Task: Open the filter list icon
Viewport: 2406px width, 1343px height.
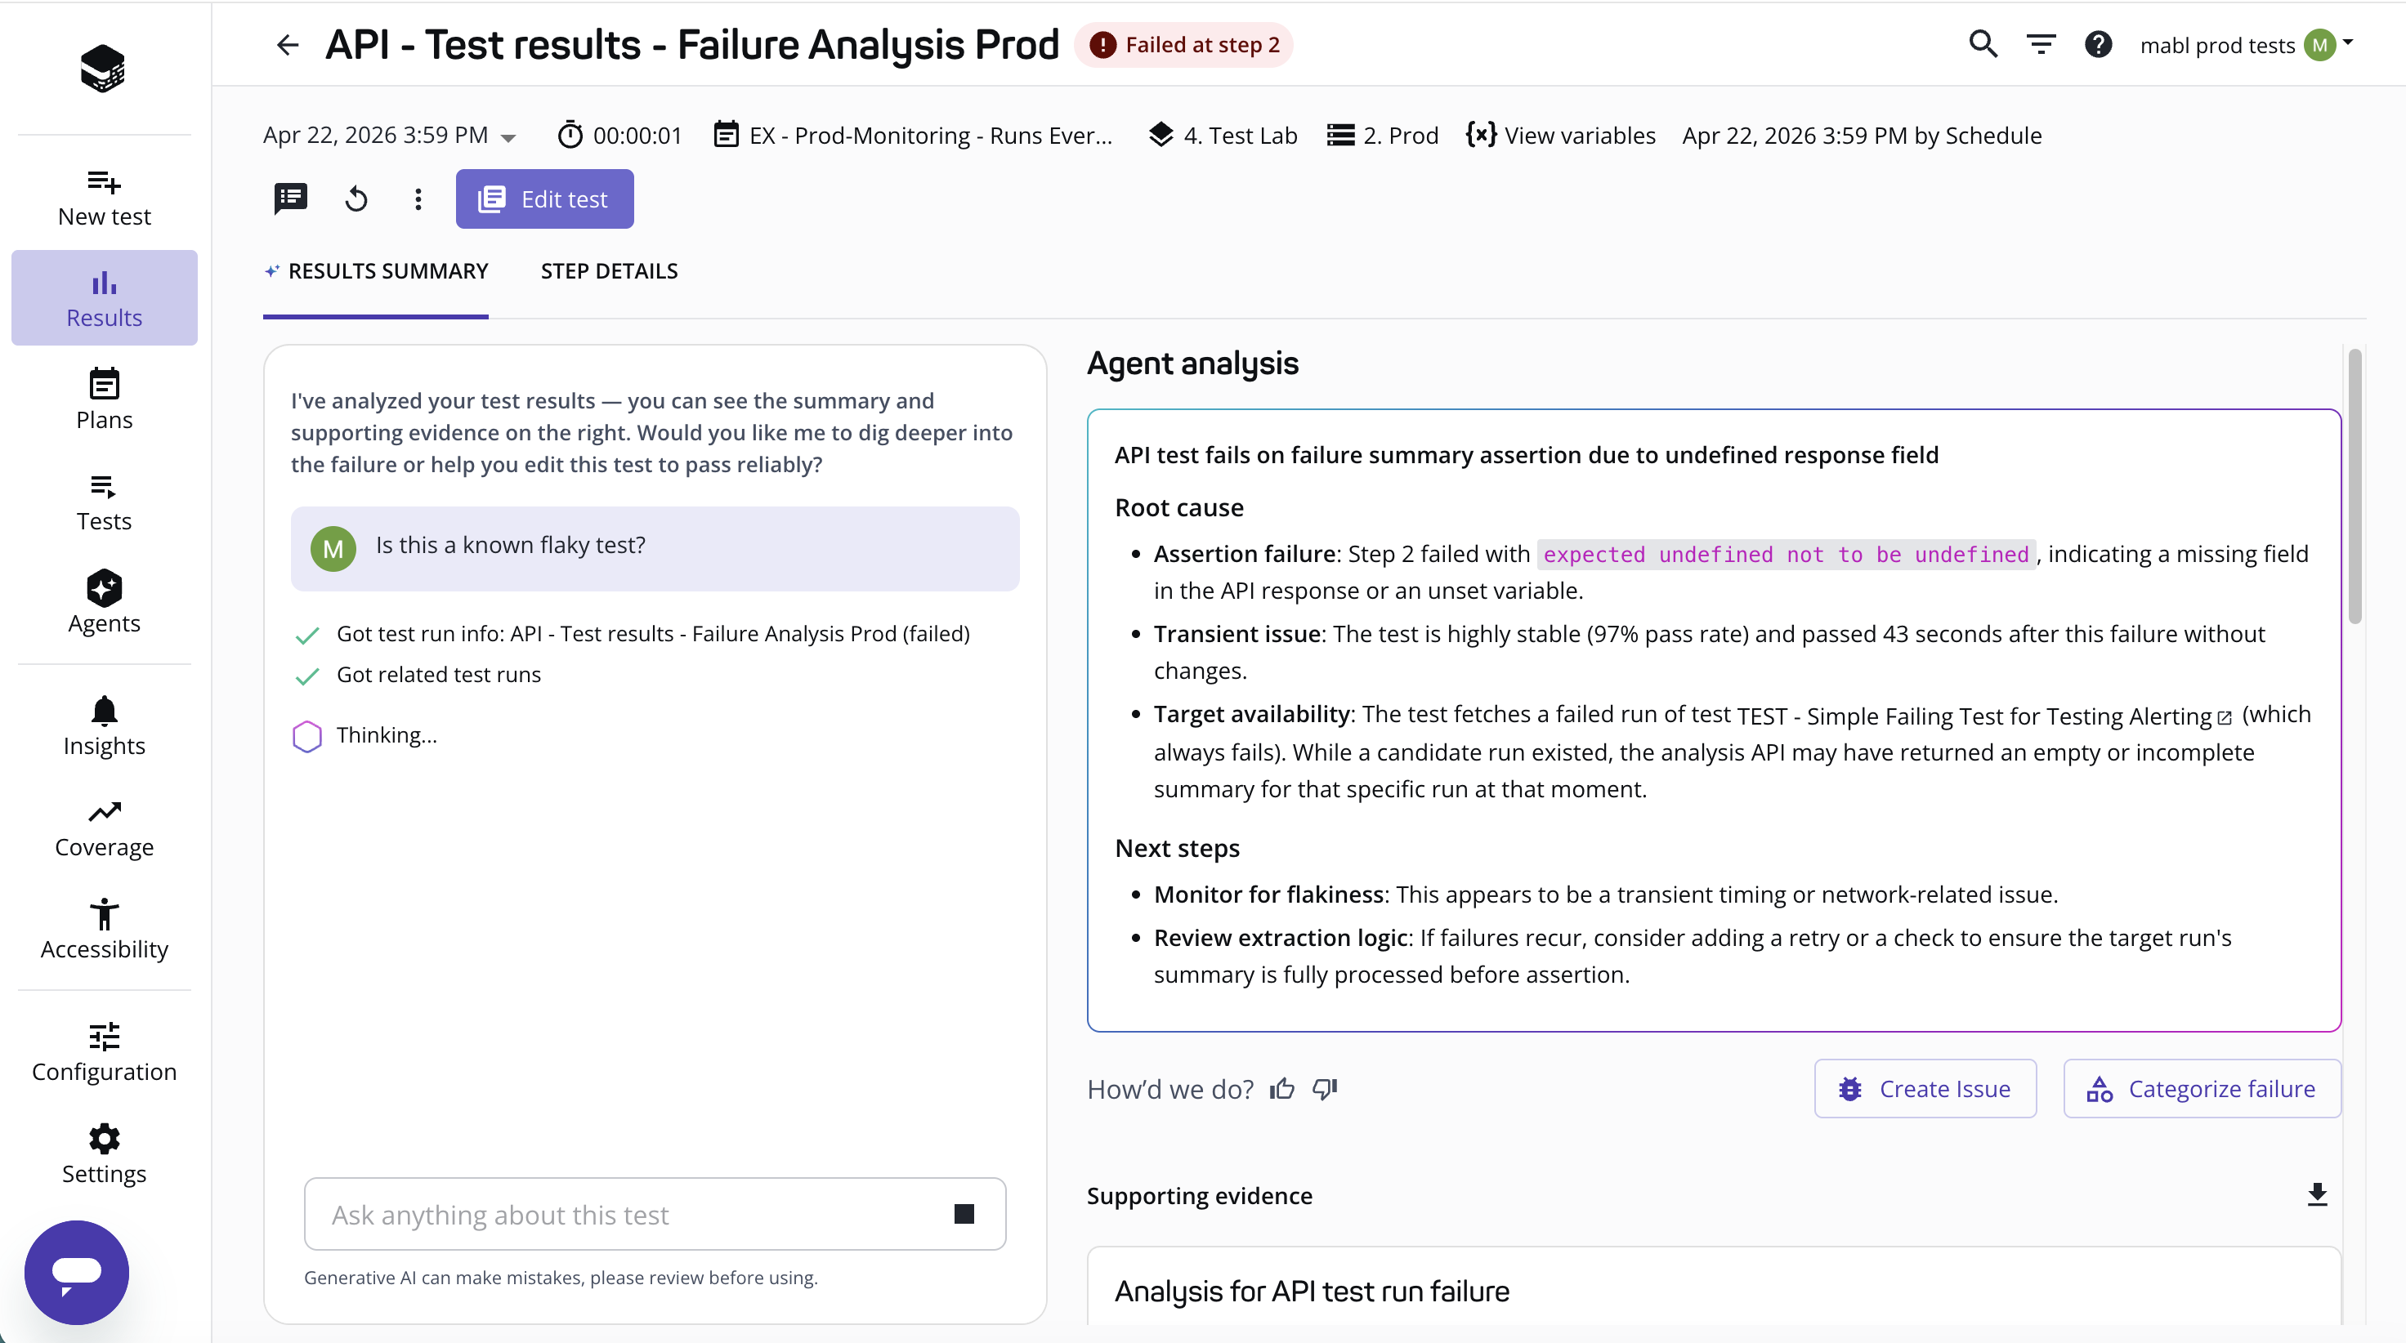Action: [x=2041, y=45]
